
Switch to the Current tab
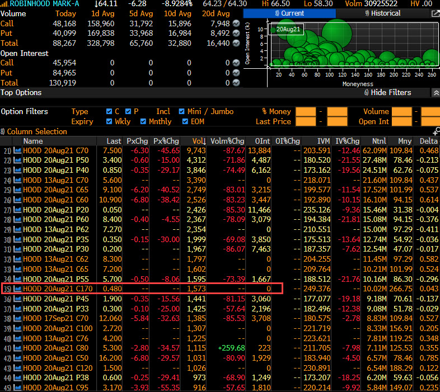289,13
